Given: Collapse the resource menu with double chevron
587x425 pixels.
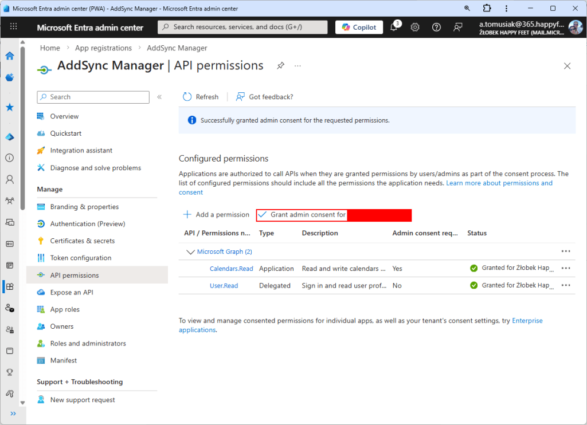Looking at the screenshot, I should click(159, 97).
